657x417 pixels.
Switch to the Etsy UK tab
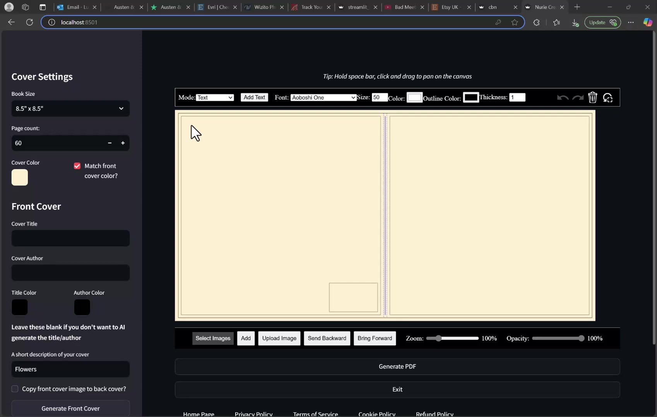(451, 7)
